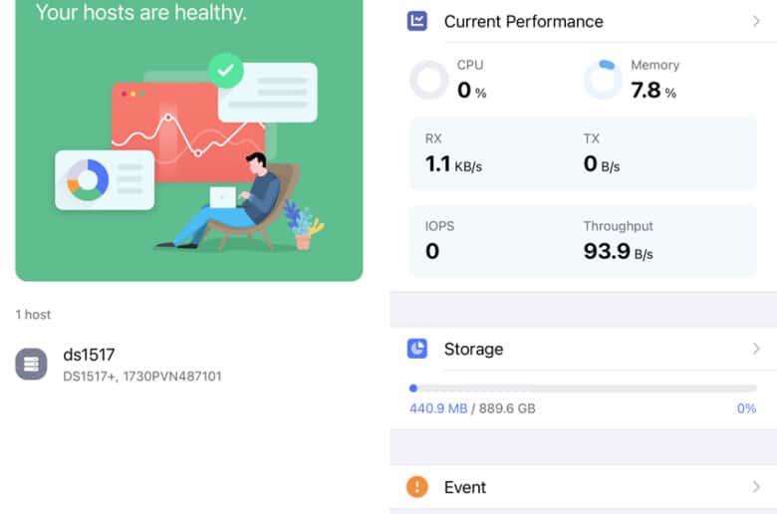Tap the green checkmark health badge
Viewport: 777px width, 514px height.
(226, 71)
